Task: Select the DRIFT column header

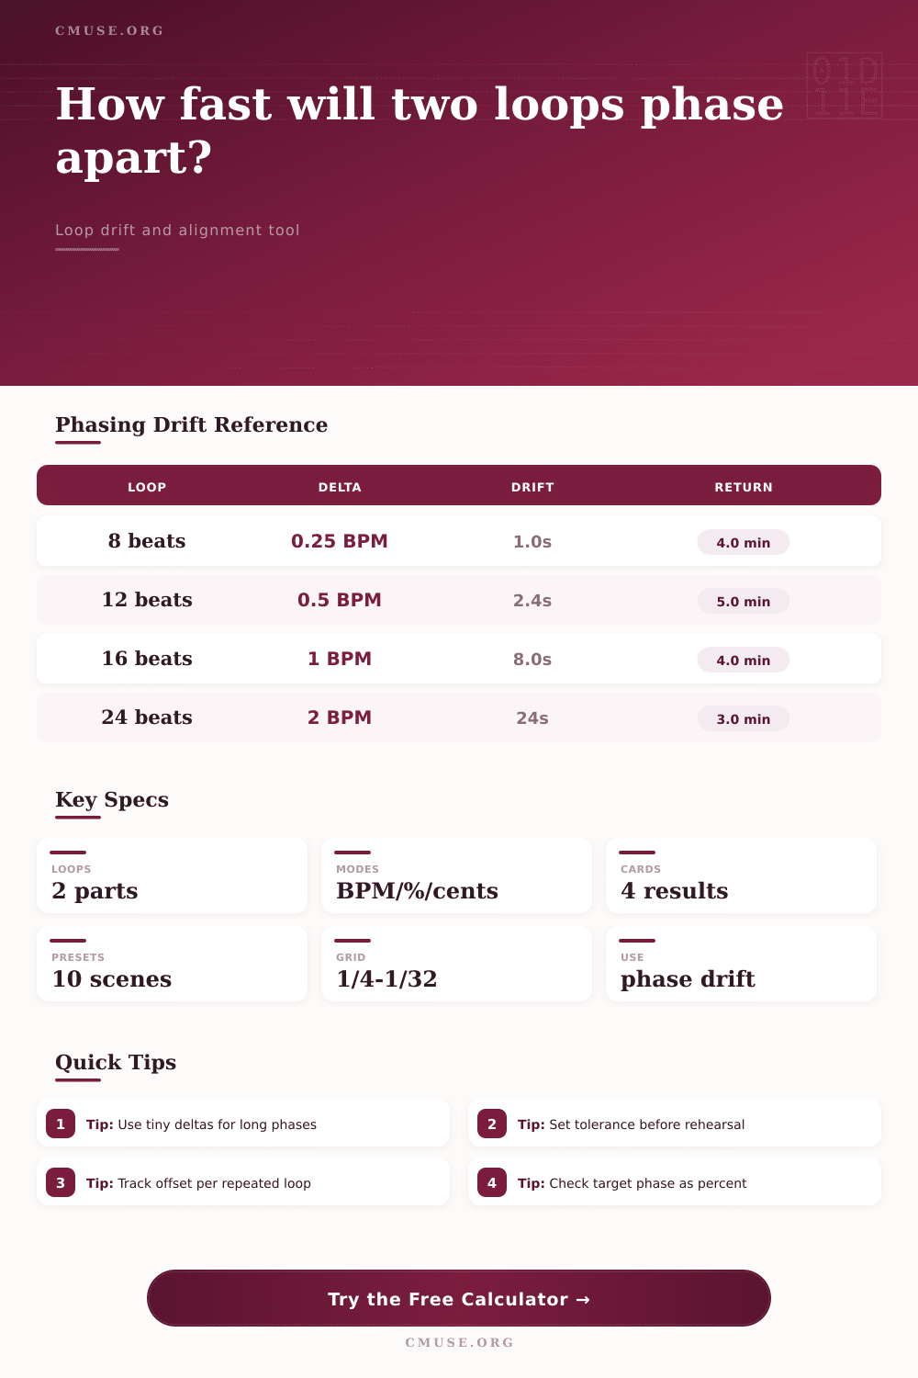Action: point(532,487)
